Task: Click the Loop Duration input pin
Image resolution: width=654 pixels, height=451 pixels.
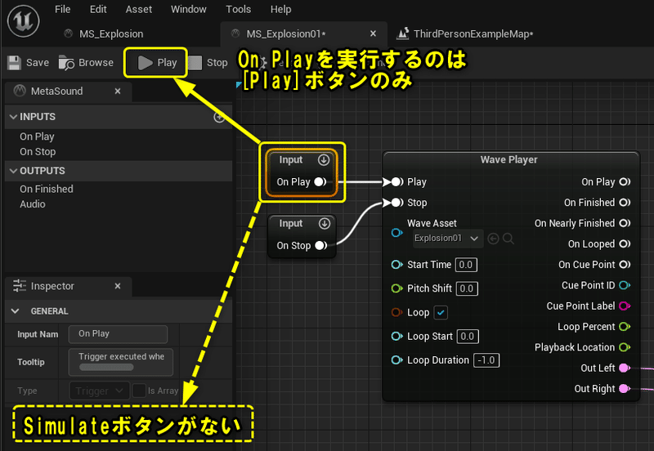Action: coord(396,359)
